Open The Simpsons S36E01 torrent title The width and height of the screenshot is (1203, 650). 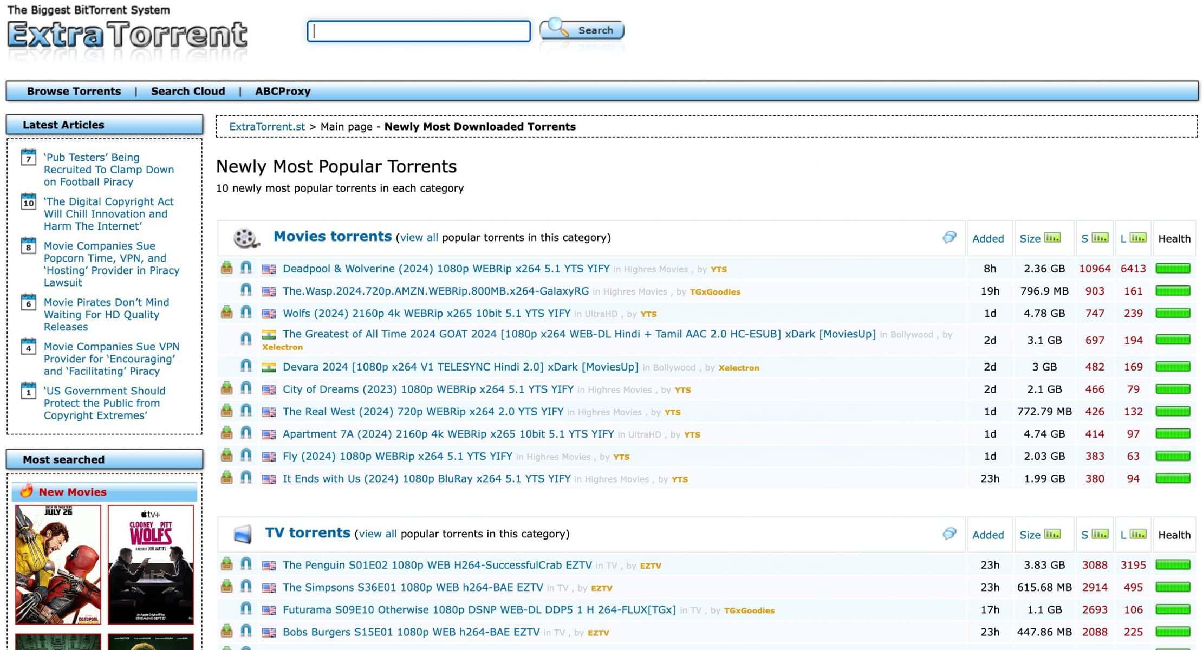[413, 587]
